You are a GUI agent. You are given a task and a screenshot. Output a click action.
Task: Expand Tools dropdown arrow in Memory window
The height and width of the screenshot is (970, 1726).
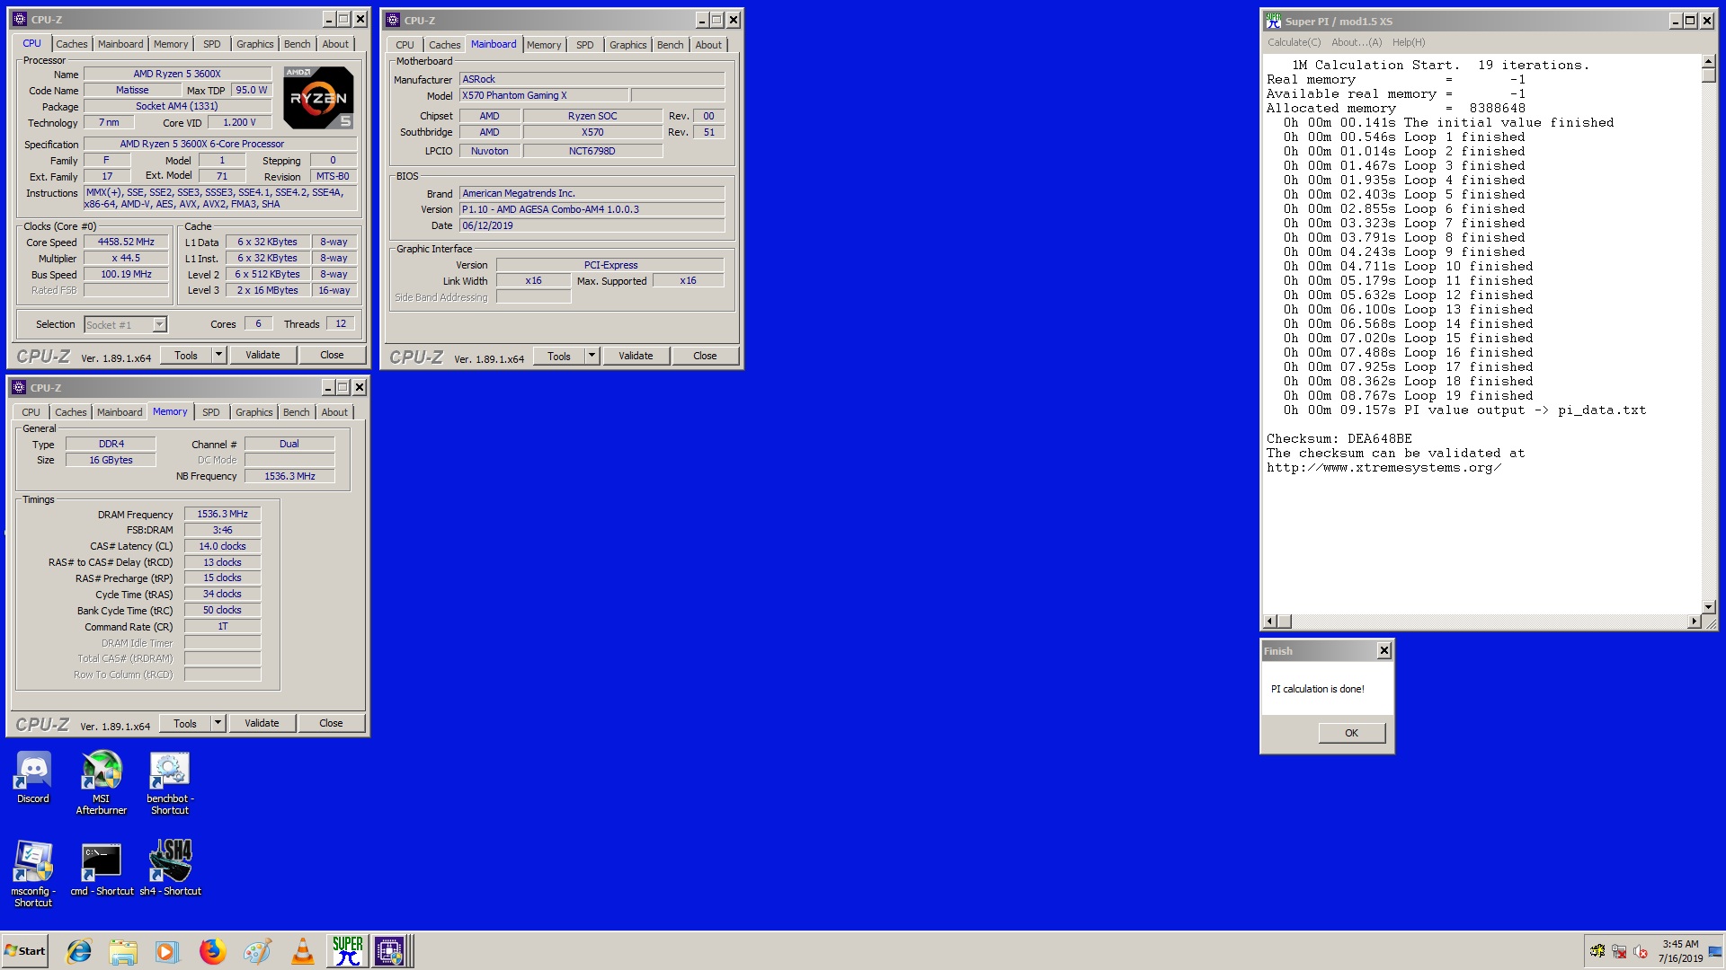pos(217,723)
